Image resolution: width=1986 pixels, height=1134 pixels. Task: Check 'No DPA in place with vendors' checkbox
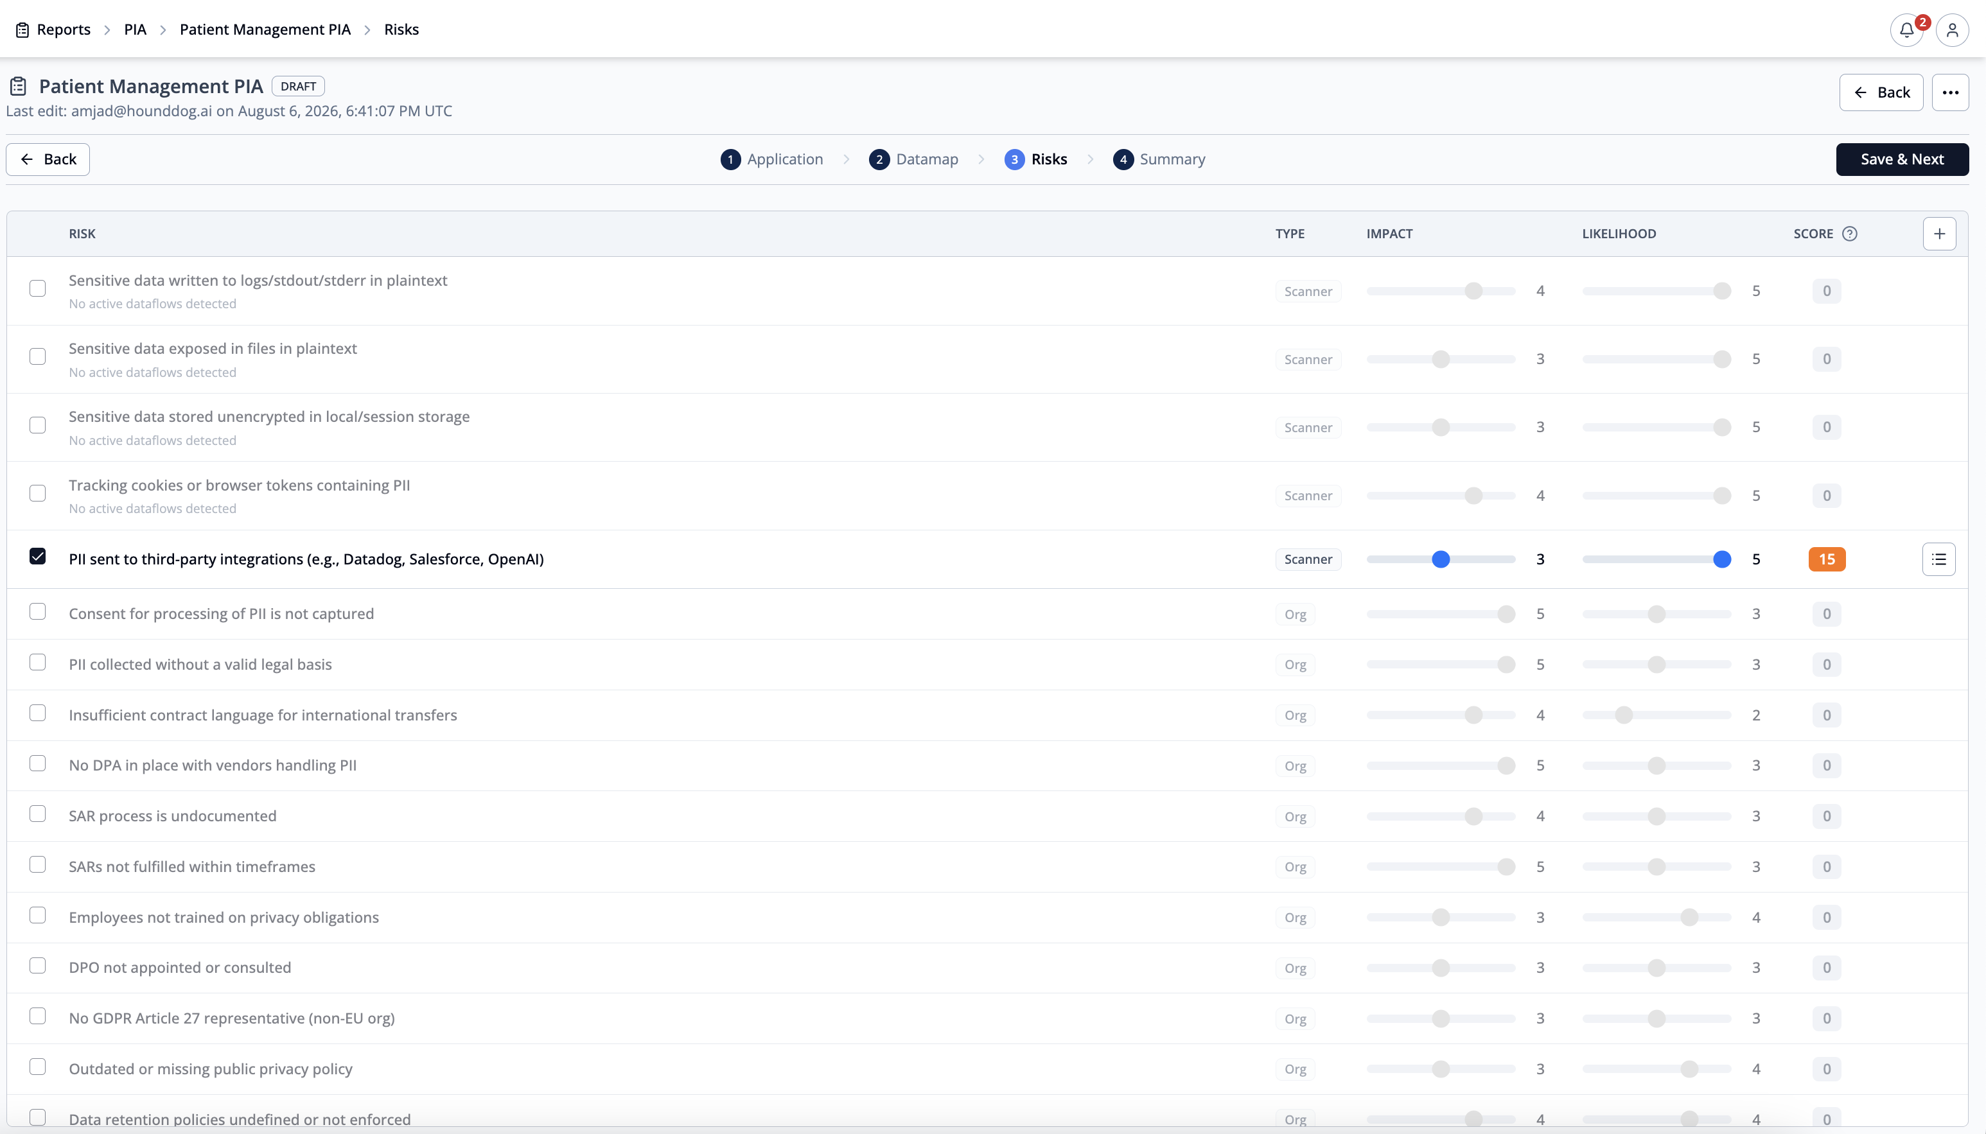click(37, 763)
